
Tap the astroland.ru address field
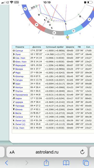pos(47,152)
